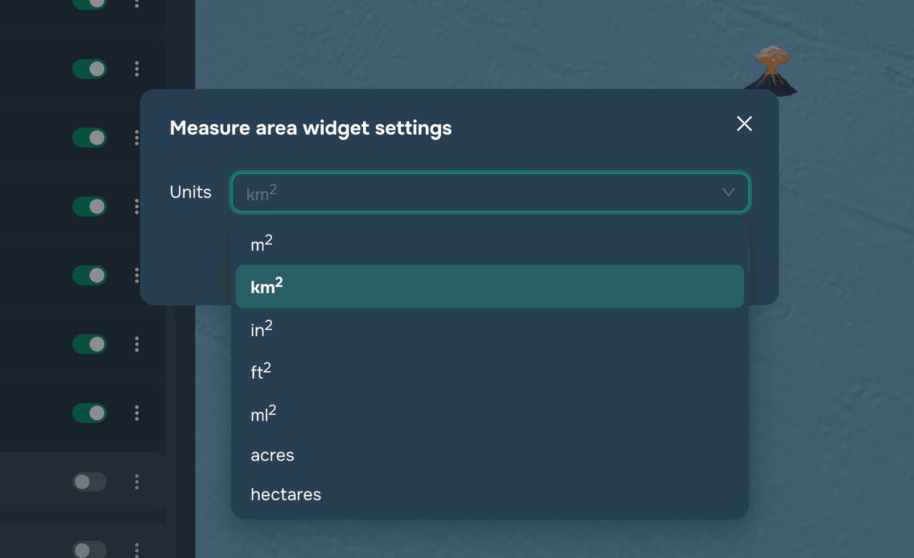This screenshot has height=558, width=914.
Task: Collapse the Units dropdown using its chevron arrow
Action: click(x=728, y=192)
